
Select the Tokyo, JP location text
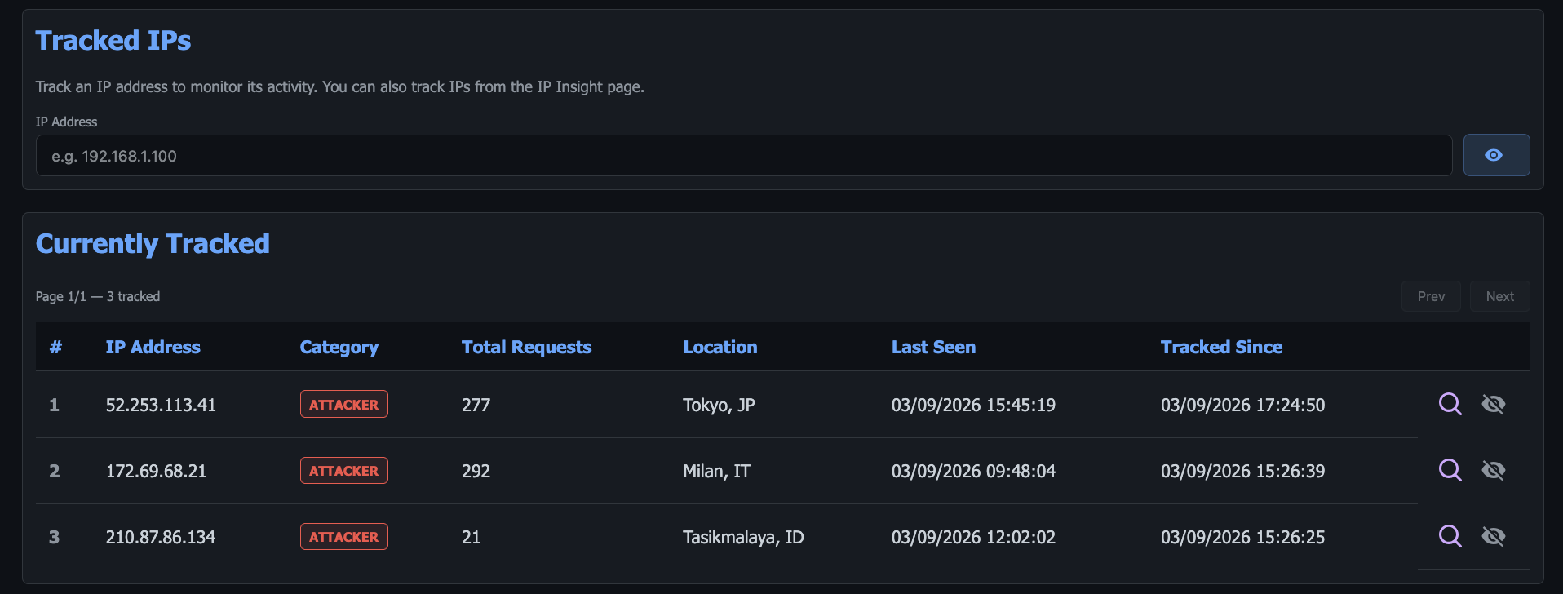[x=719, y=404]
